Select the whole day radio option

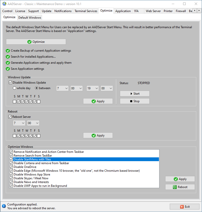(14, 88)
